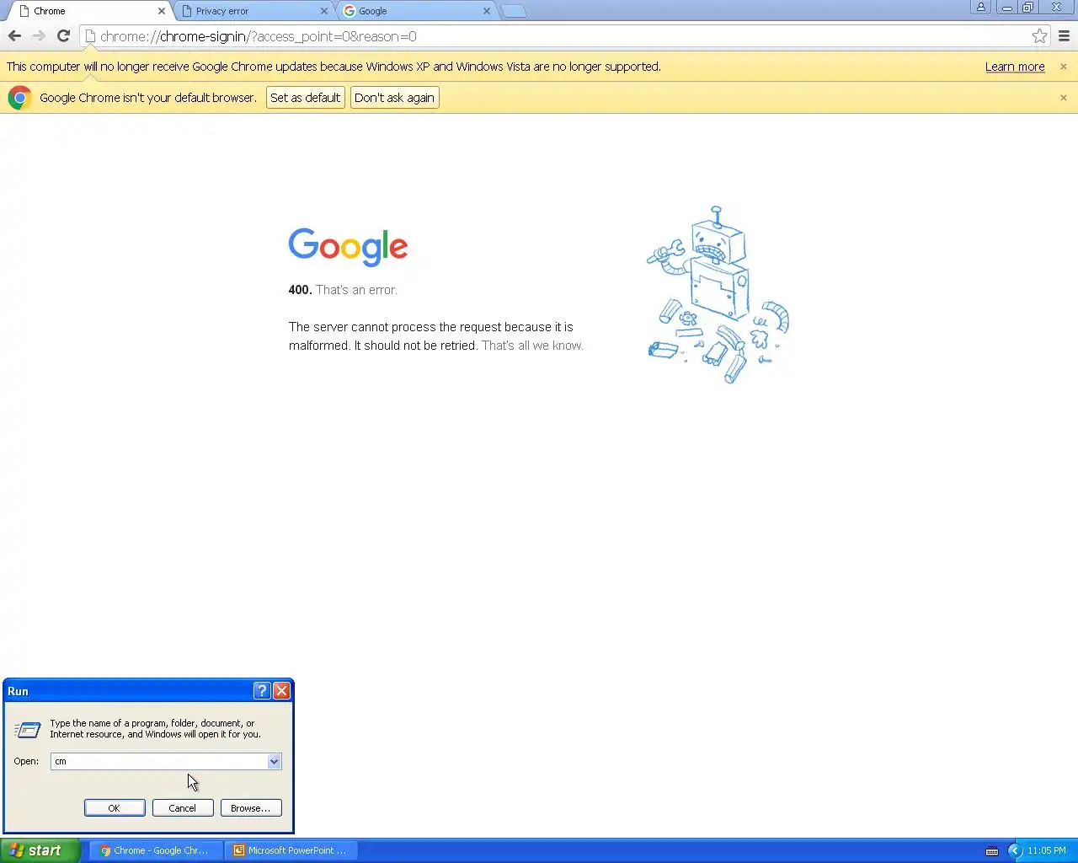This screenshot has height=863, width=1078.
Task: Click the Run dialog help question mark
Action: [x=262, y=691]
